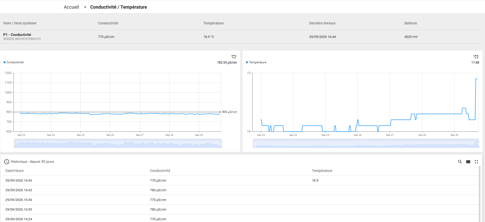Click the 770 µS/cm value in sensor summary

[106, 37]
